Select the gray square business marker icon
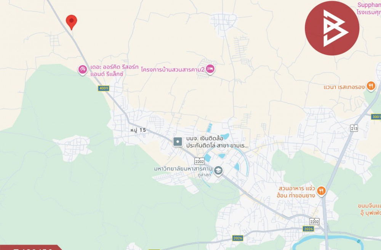The width and height of the screenshot is (381, 250). [x=178, y=142]
